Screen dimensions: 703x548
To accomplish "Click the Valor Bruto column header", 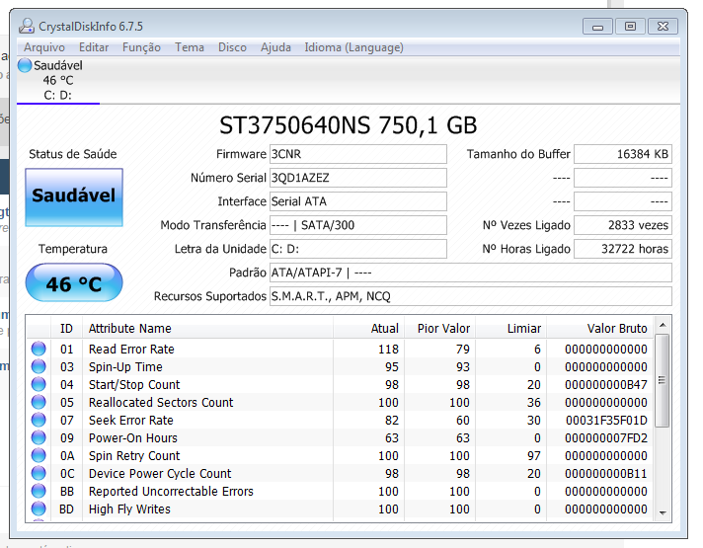I will click(x=599, y=328).
